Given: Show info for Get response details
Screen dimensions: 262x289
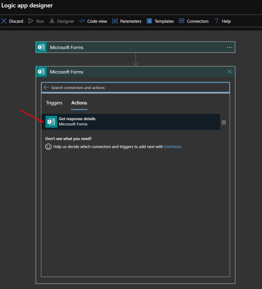Looking at the screenshot, I should click(x=224, y=123).
